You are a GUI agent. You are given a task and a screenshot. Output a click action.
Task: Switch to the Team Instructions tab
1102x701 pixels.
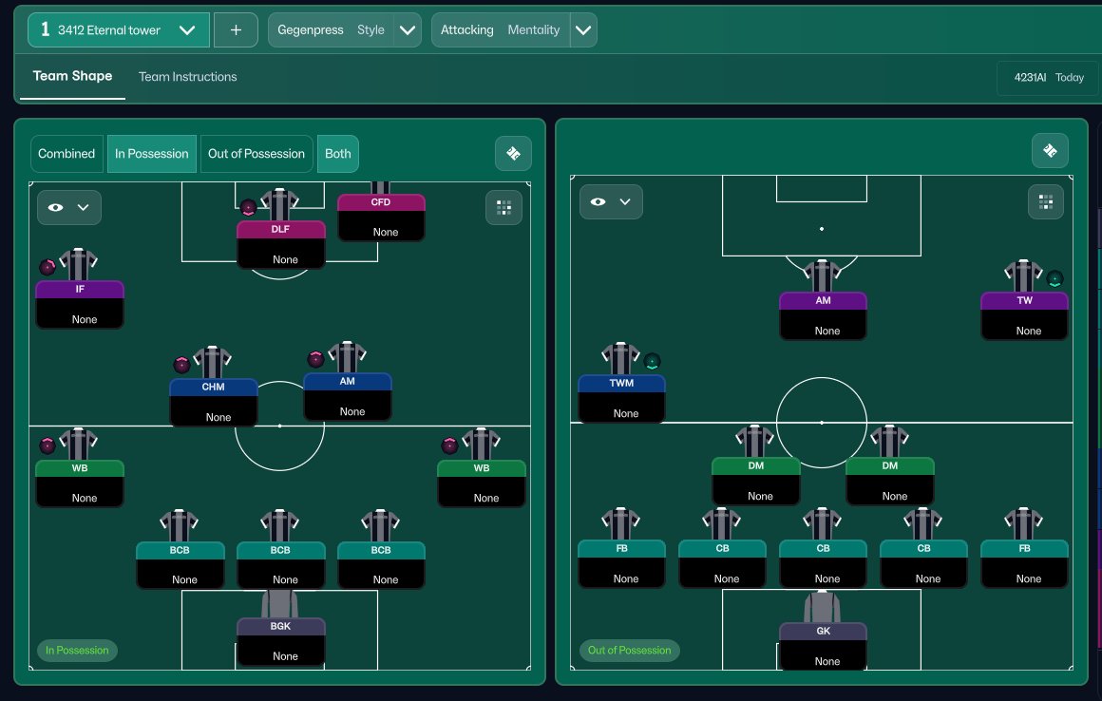(188, 77)
